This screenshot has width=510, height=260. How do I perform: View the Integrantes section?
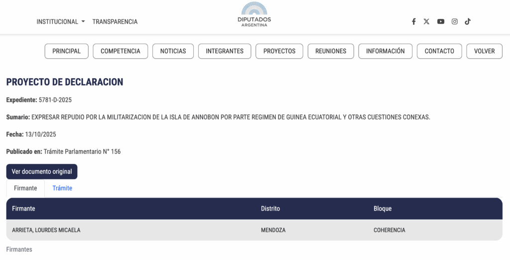225,51
